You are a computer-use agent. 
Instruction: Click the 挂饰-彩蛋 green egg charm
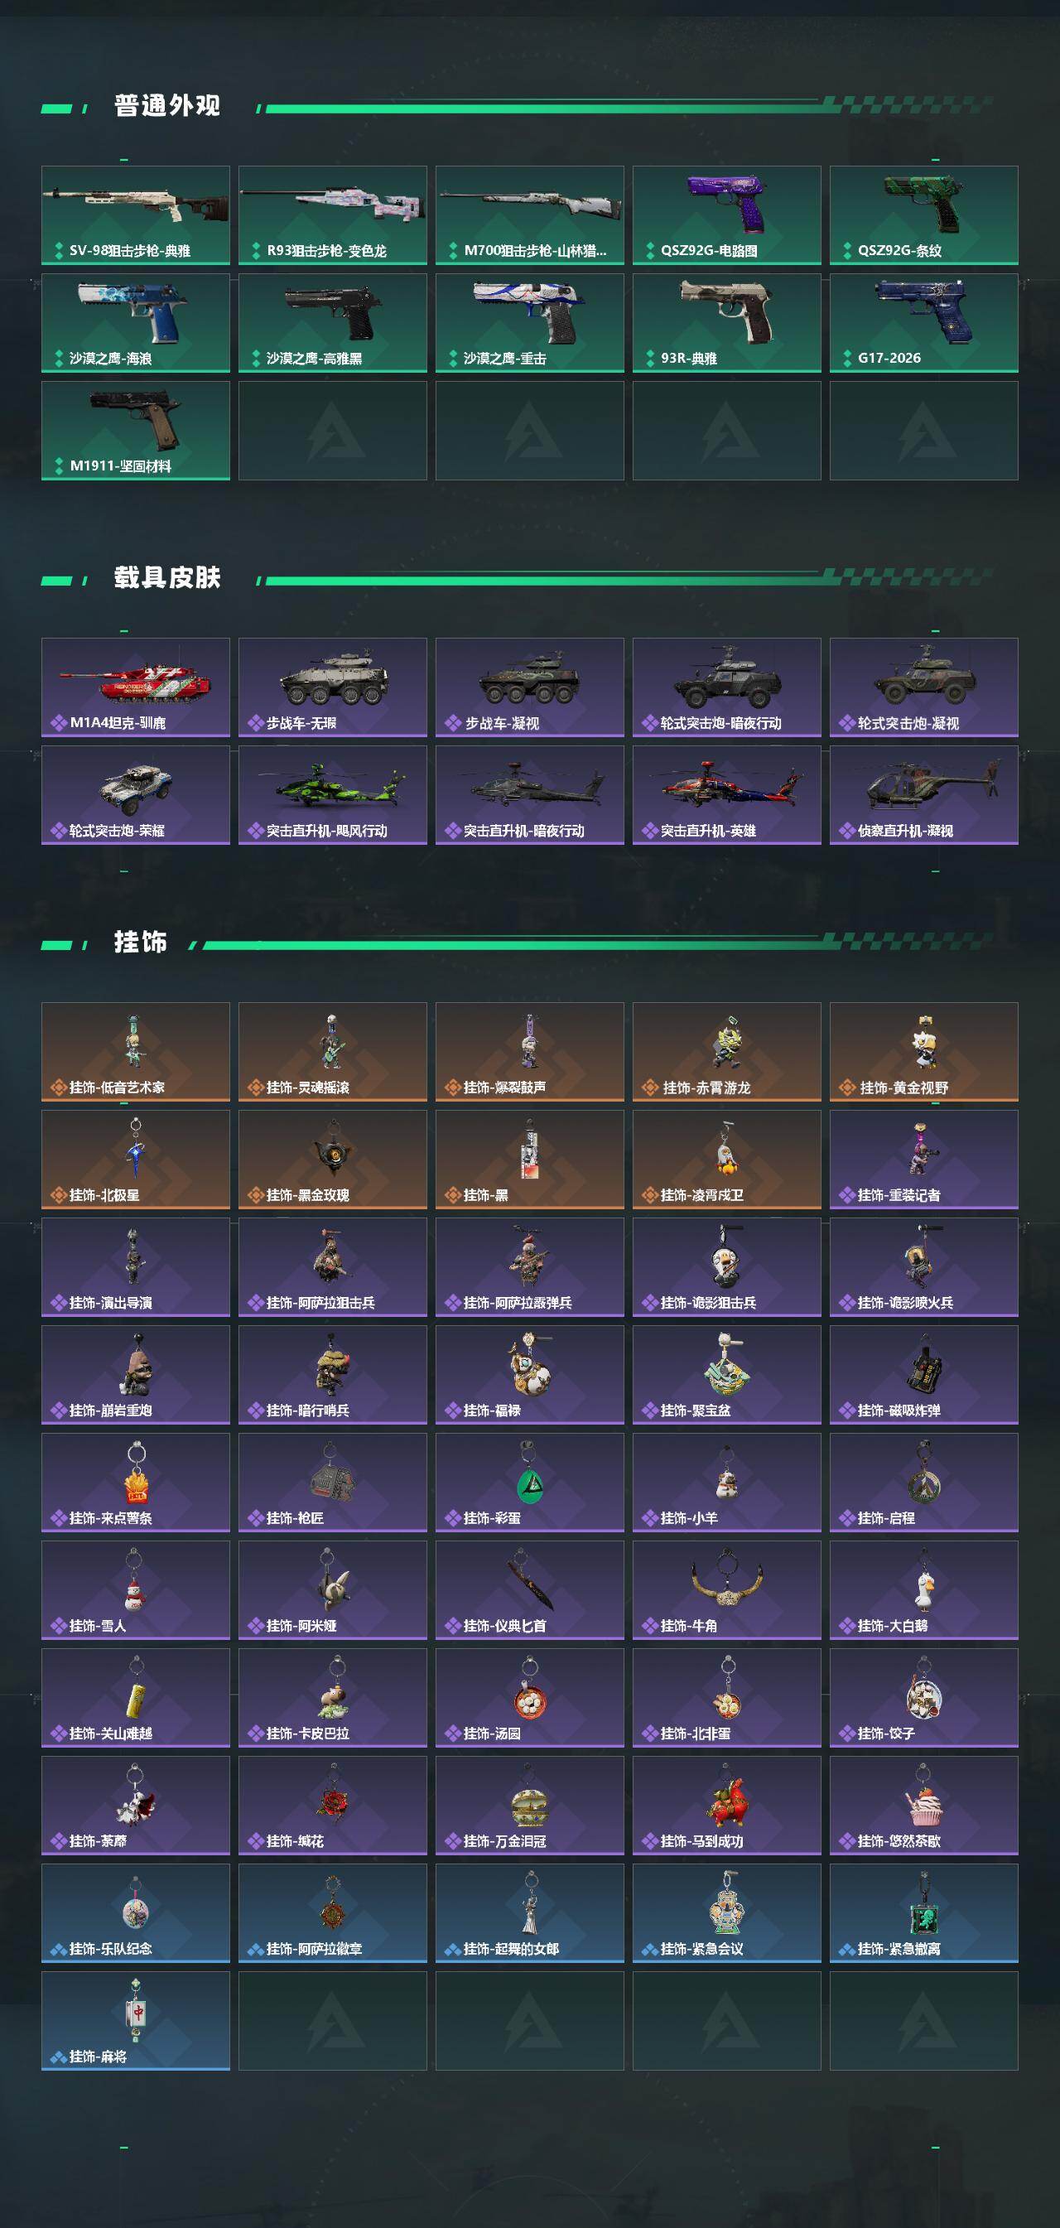point(530,1483)
